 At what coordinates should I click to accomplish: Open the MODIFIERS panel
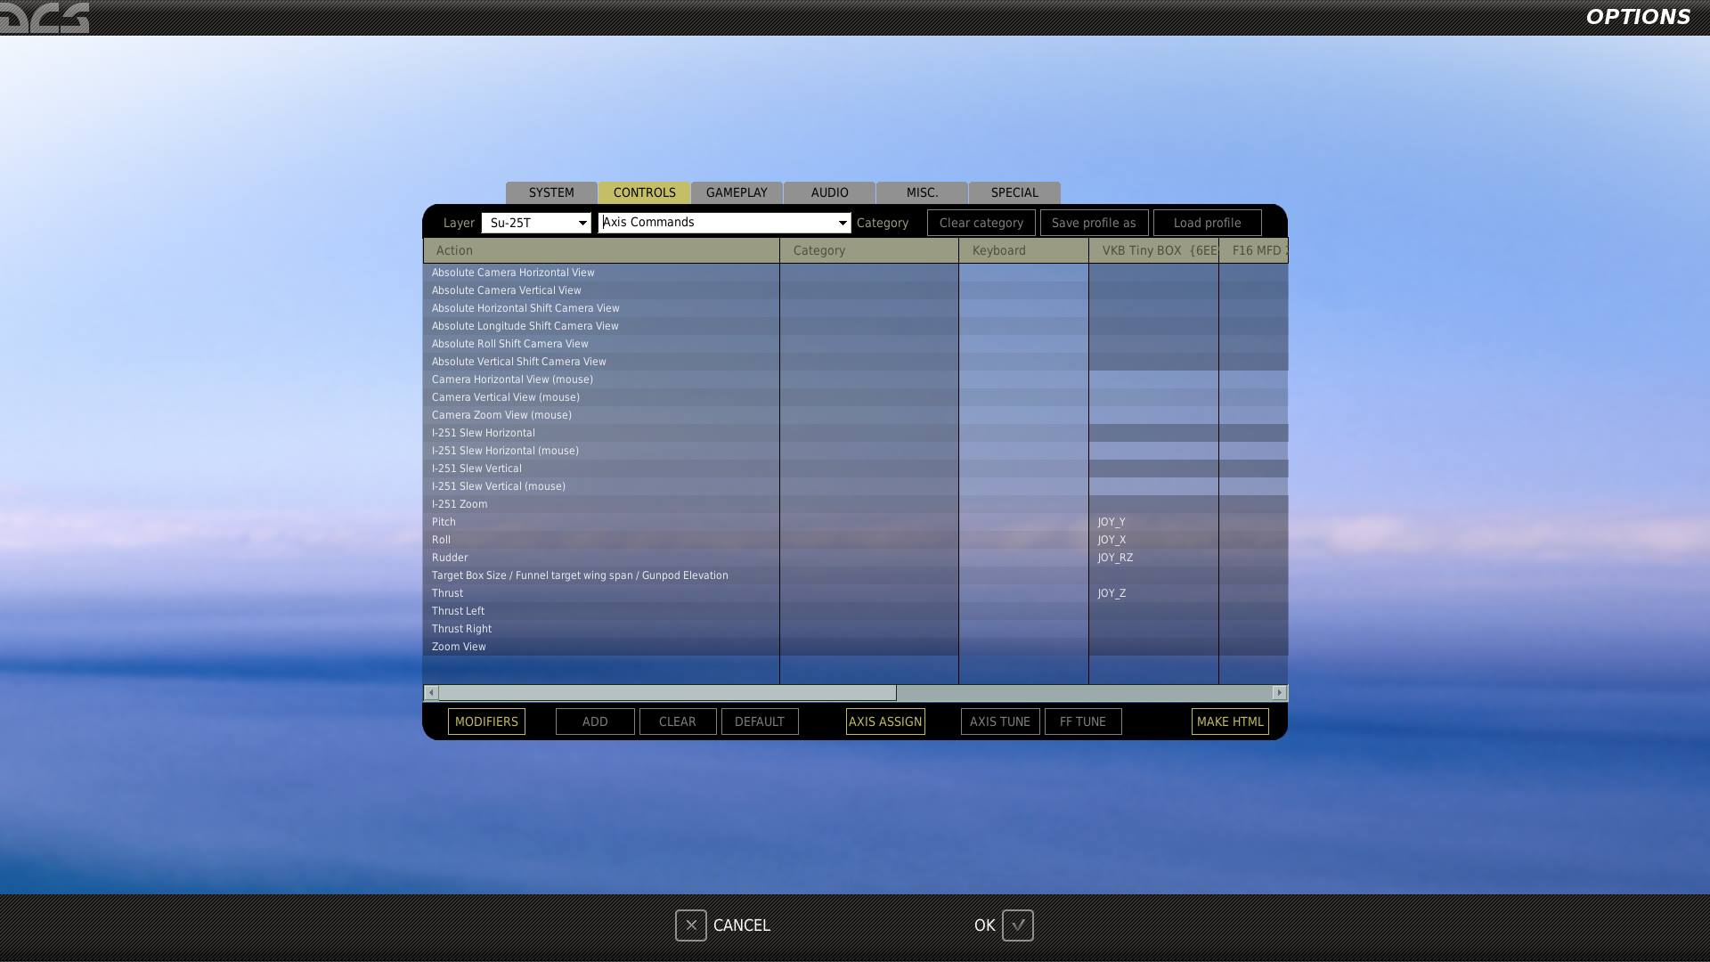486,721
